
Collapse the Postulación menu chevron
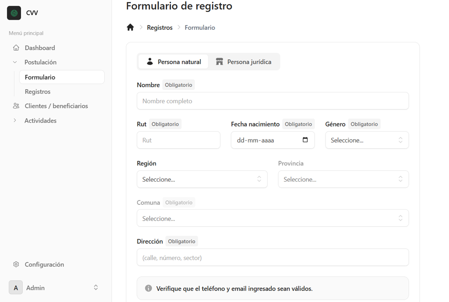coord(15,62)
